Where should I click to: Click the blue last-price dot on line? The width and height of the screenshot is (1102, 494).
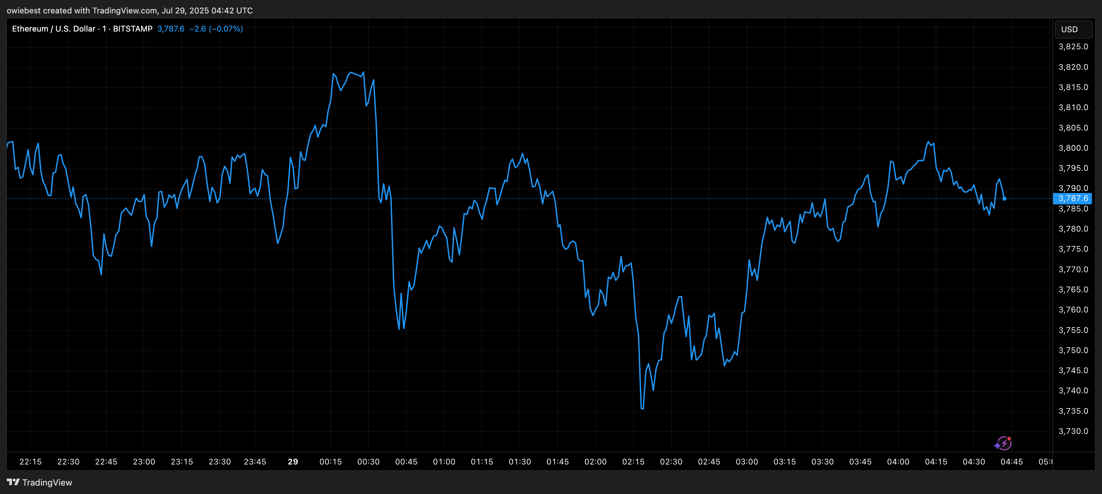(x=1004, y=199)
